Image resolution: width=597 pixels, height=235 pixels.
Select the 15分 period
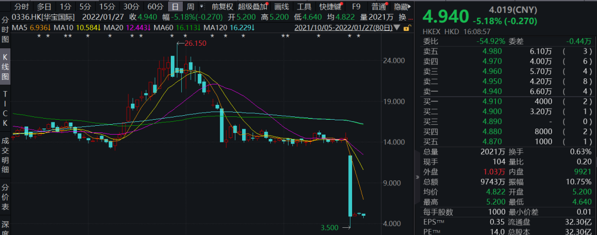pyautogui.click(x=107, y=7)
